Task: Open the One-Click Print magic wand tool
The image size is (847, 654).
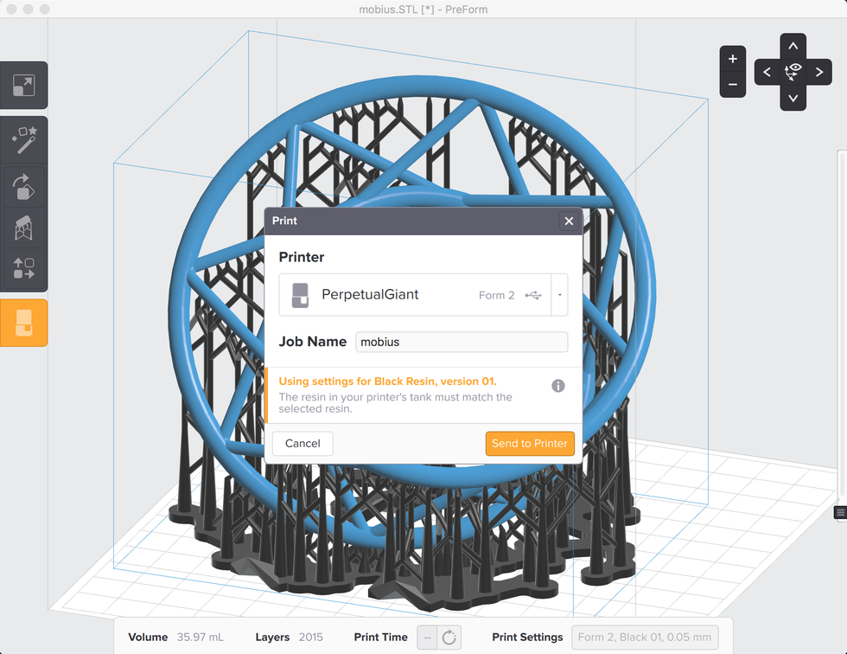Action: (x=23, y=138)
